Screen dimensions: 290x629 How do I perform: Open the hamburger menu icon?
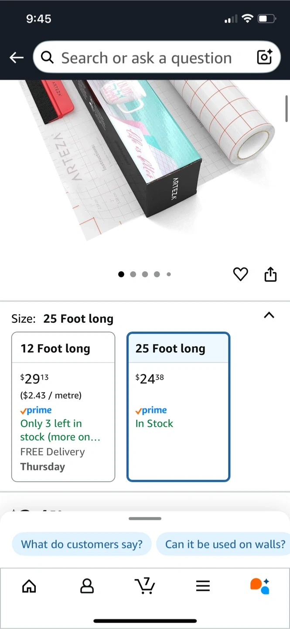point(203,586)
